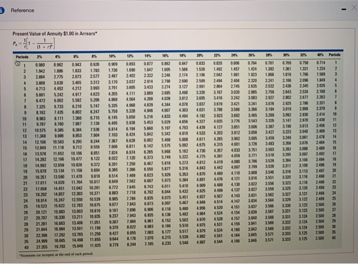This screenshot has width=358, height=264.
Task: Click the value 8.514 in the 10% column
Action: [113, 176]
